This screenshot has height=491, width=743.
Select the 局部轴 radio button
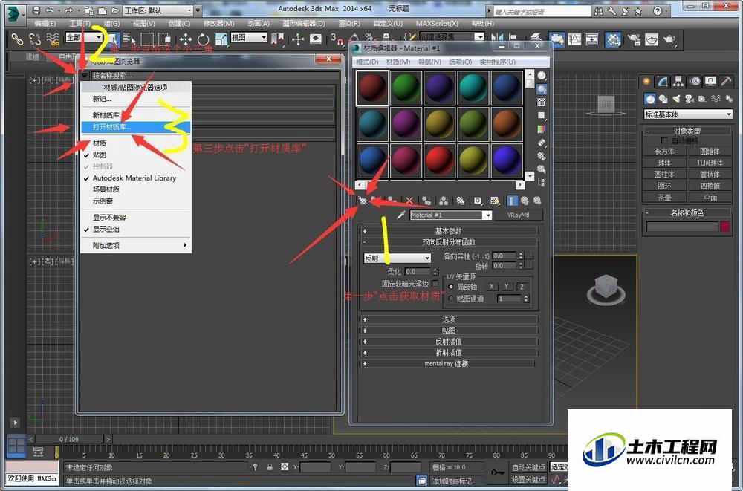(x=451, y=287)
